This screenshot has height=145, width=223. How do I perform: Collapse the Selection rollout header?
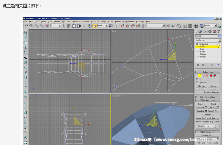click(208, 72)
